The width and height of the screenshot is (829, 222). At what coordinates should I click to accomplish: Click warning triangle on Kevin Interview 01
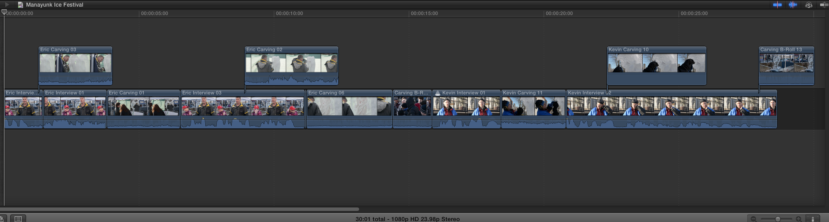pos(438,93)
